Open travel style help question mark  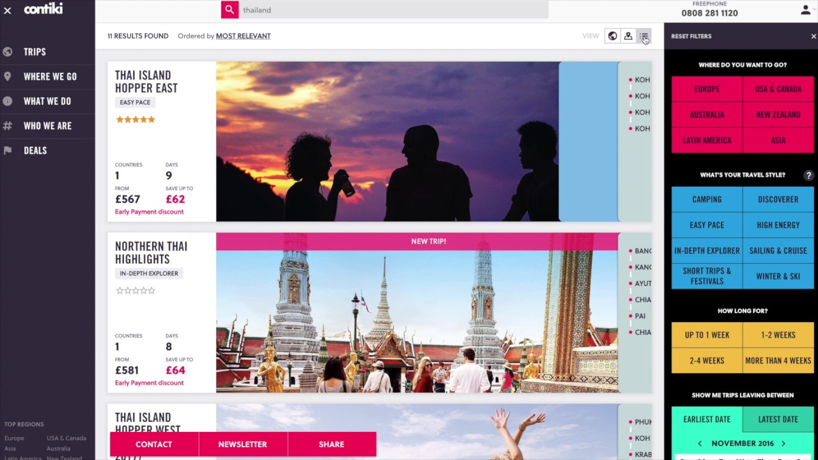(808, 175)
